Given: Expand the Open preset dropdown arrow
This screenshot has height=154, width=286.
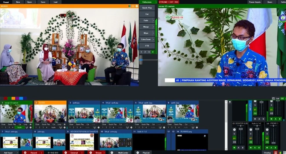Looking at the screenshot, I should [x=35, y=2].
